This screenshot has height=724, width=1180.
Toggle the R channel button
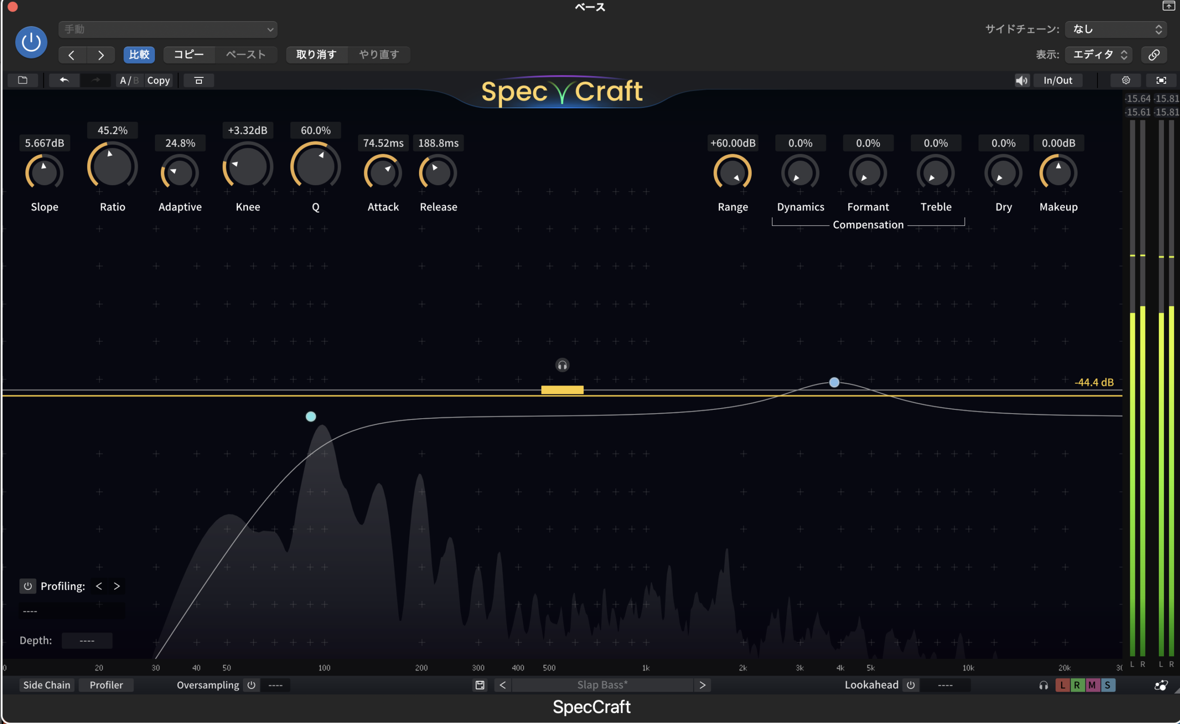click(x=1077, y=685)
